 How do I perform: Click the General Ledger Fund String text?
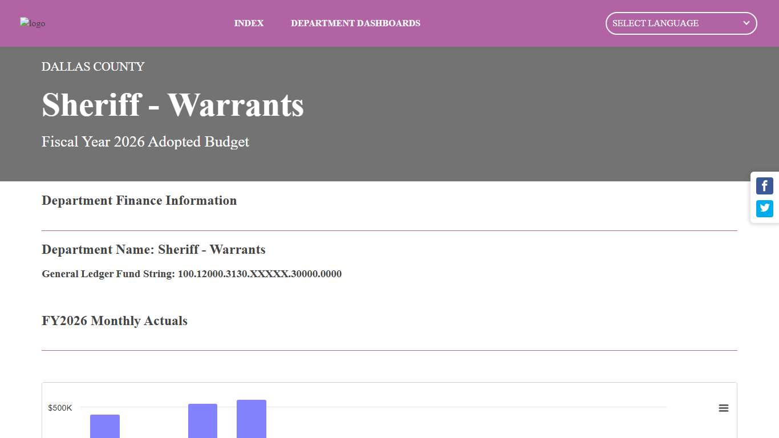tap(191, 274)
